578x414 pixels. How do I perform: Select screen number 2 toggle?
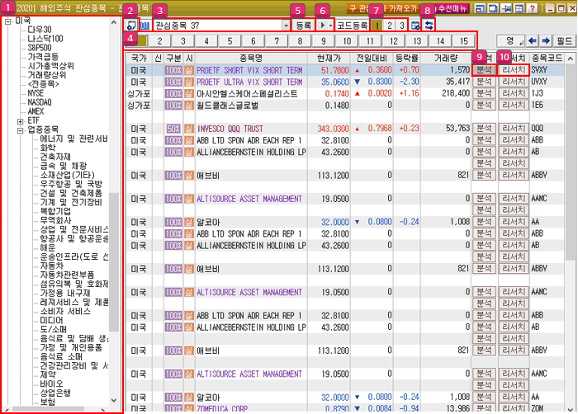tap(389, 25)
